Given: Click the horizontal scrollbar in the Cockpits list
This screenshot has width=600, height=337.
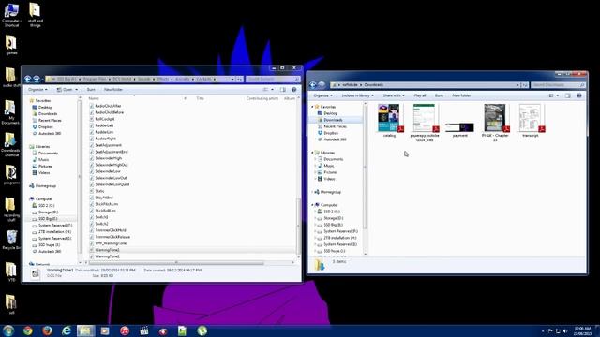Looking at the screenshot, I should click(x=176, y=263).
